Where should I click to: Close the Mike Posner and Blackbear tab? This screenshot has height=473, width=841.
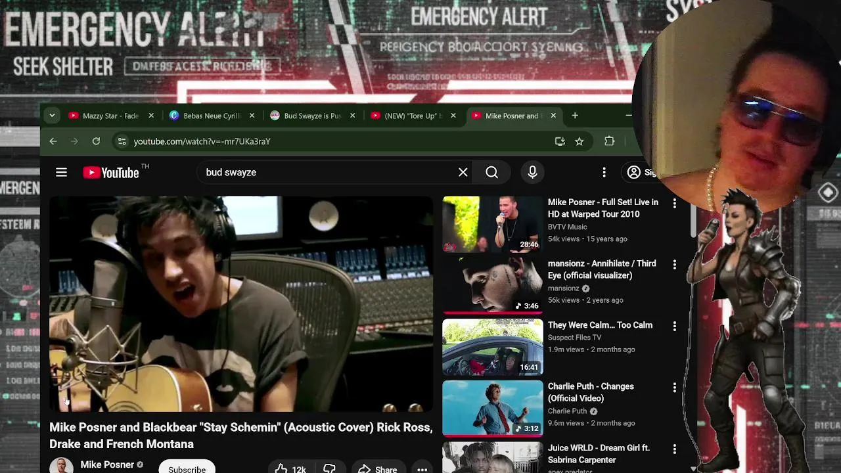pos(553,116)
